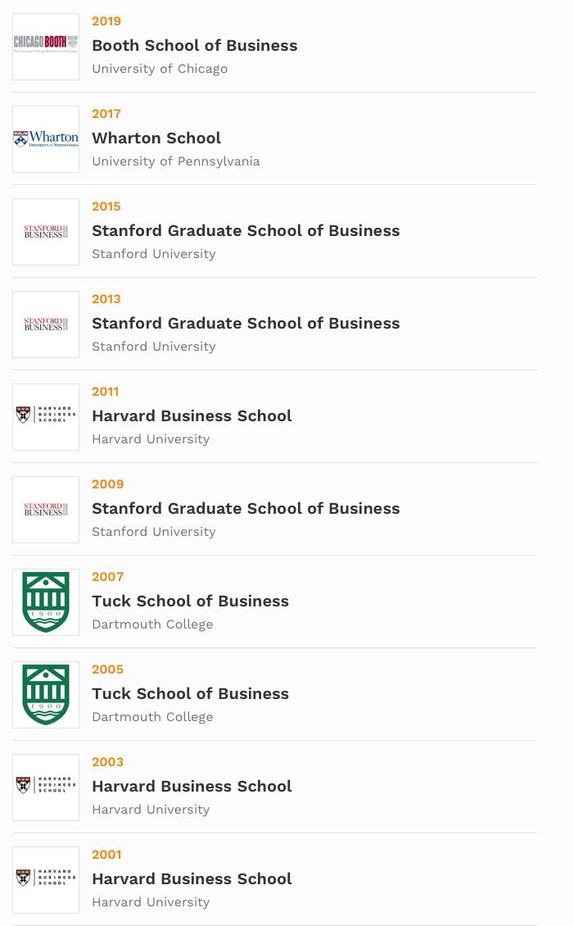Select the 2019 year label

pyautogui.click(x=106, y=21)
